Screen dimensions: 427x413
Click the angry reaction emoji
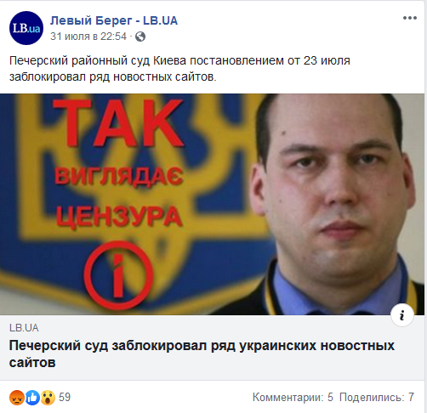(17, 398)
